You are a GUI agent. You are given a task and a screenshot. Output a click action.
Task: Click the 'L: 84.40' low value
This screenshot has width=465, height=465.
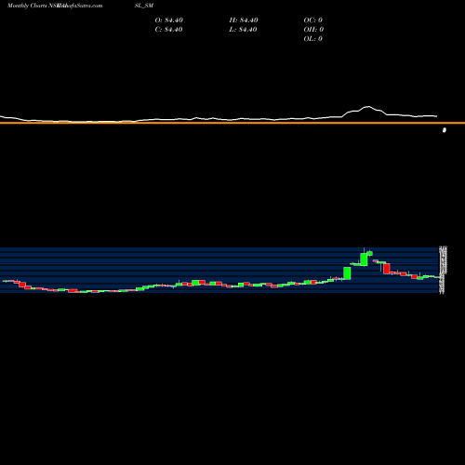tap(244, 30)
